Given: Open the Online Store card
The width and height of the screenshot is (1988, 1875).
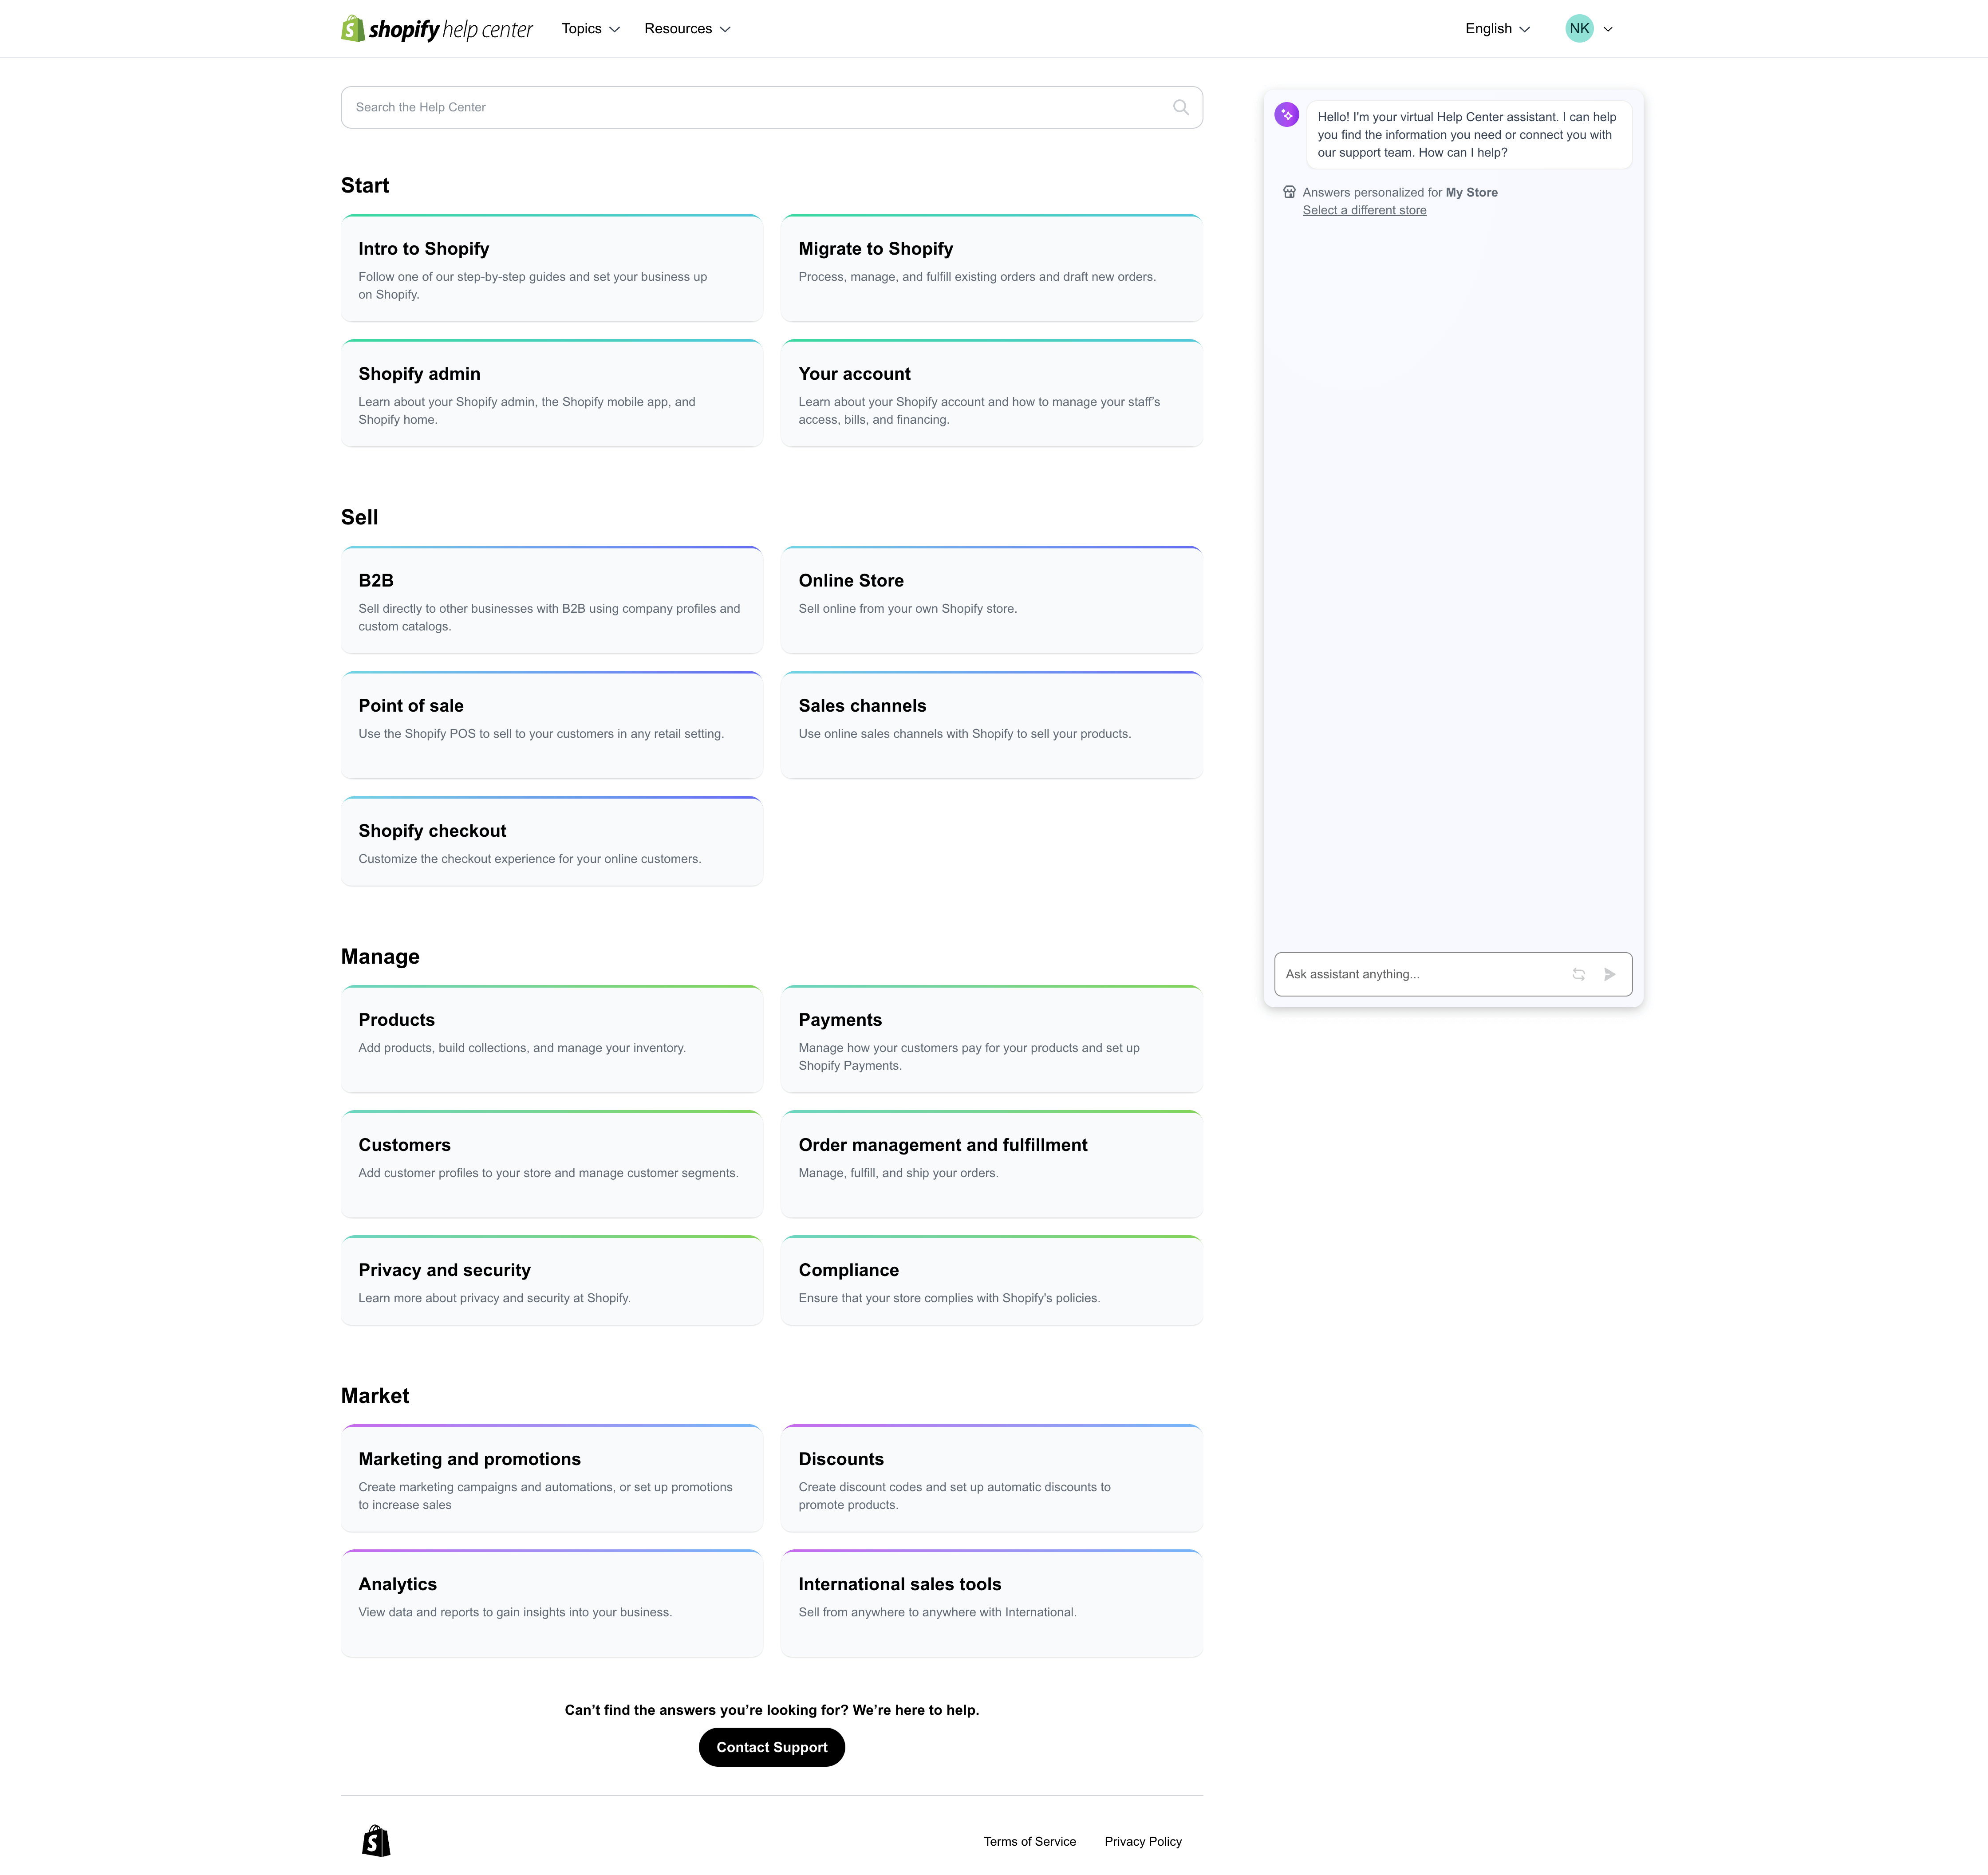Looking at the screenshot, I should pos(992,600).
